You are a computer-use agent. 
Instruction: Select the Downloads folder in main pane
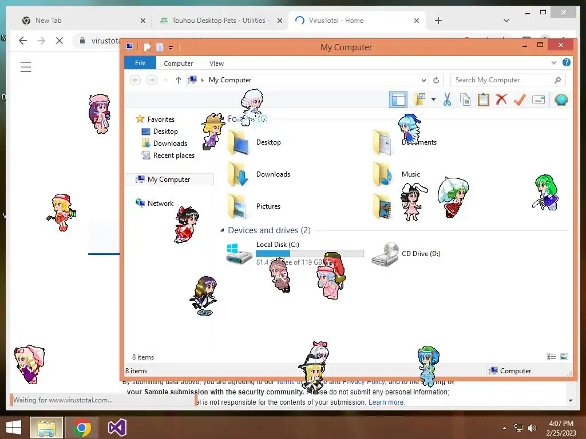click(x=259, y=174)
